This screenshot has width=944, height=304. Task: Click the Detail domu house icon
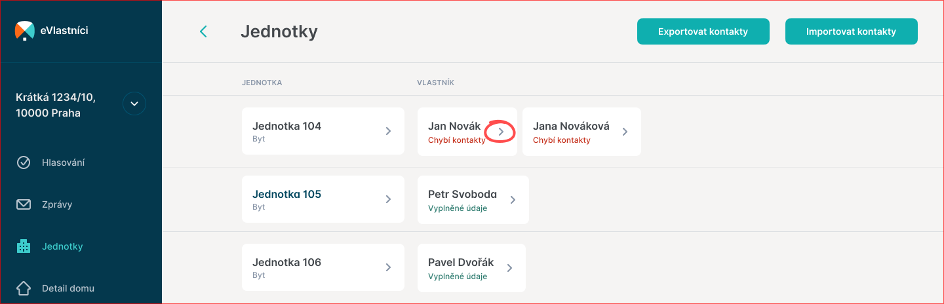click(x=24, y=288)
